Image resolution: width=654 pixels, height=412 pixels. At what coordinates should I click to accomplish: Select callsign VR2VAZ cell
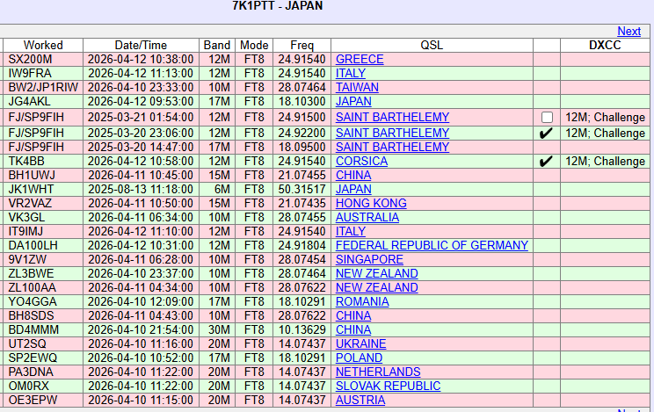pyautogui.click(x=43, y=204)
